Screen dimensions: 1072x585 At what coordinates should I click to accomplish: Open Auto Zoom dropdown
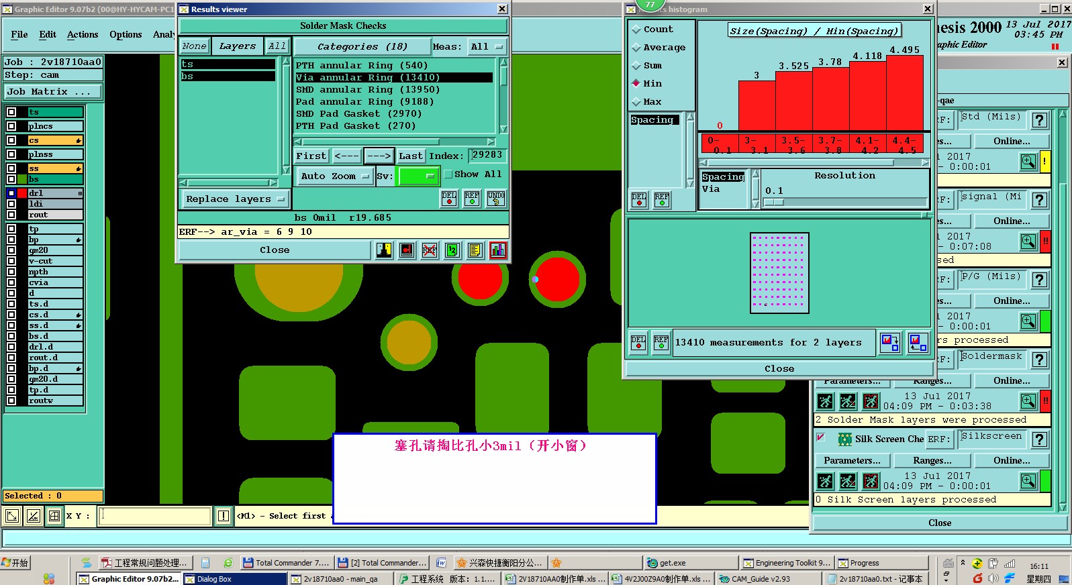[335, 176]
